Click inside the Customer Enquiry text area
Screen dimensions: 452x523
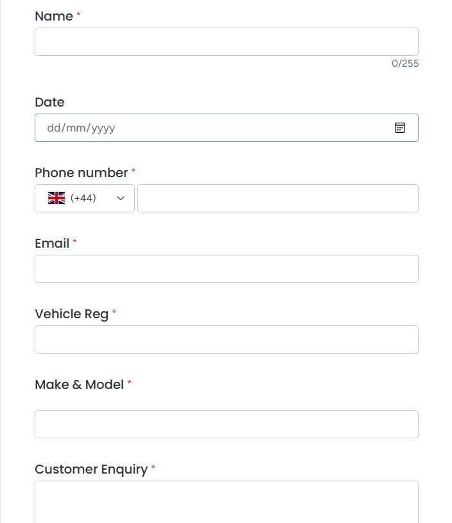tap(227, 502)
